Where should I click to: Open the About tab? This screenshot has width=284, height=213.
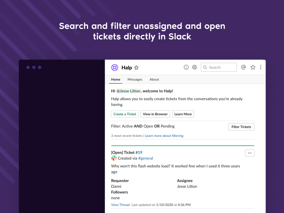point(154,79)
